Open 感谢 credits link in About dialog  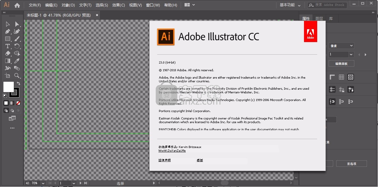pyautogui.click(x=200, y=160)
